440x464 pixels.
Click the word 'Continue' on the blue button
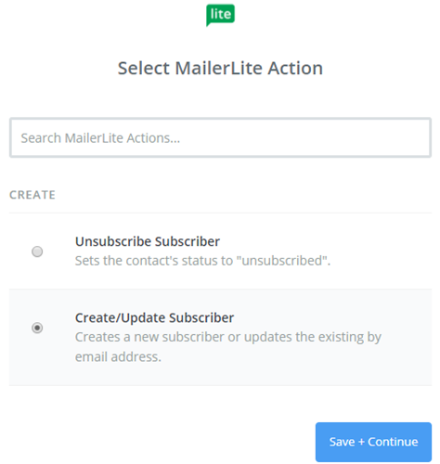393,442
